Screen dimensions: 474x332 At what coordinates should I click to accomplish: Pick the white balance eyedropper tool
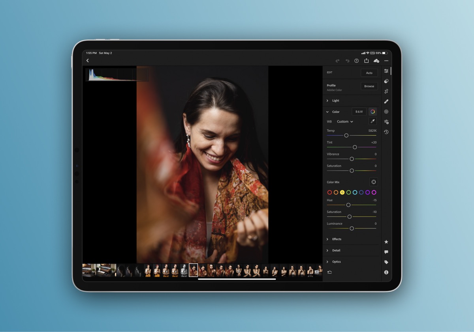click(372, 121)
